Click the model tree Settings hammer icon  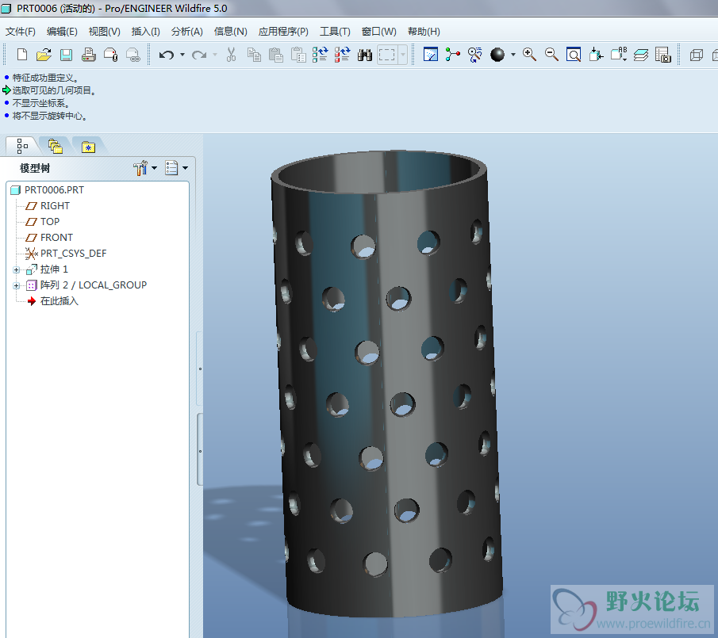(140, 168)
